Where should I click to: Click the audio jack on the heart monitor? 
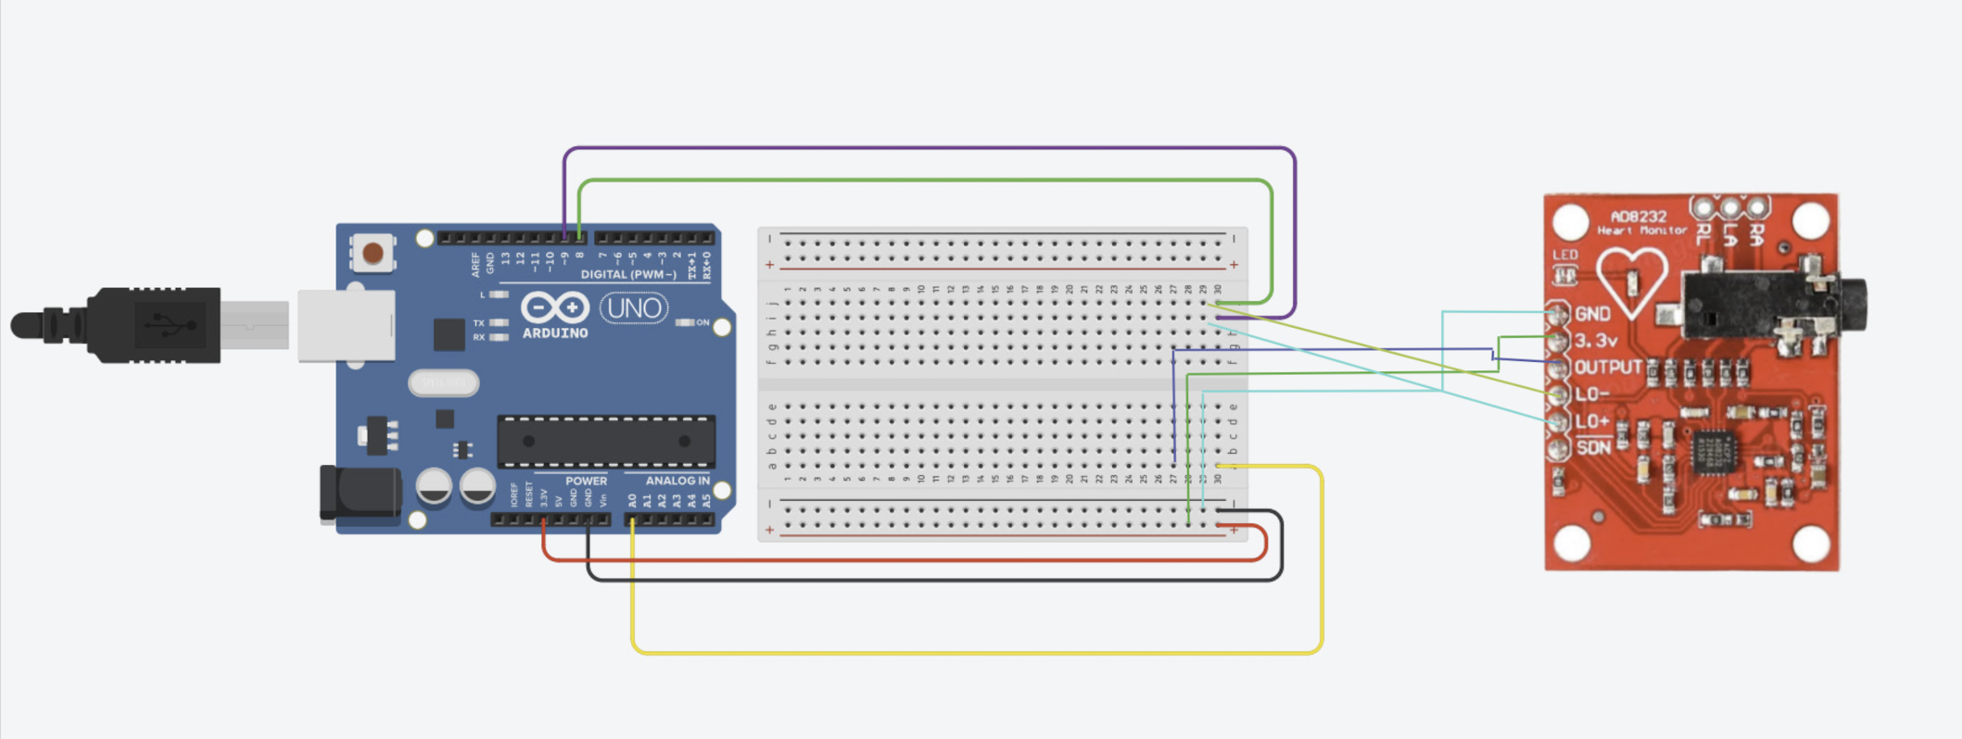coord(1772,306)
